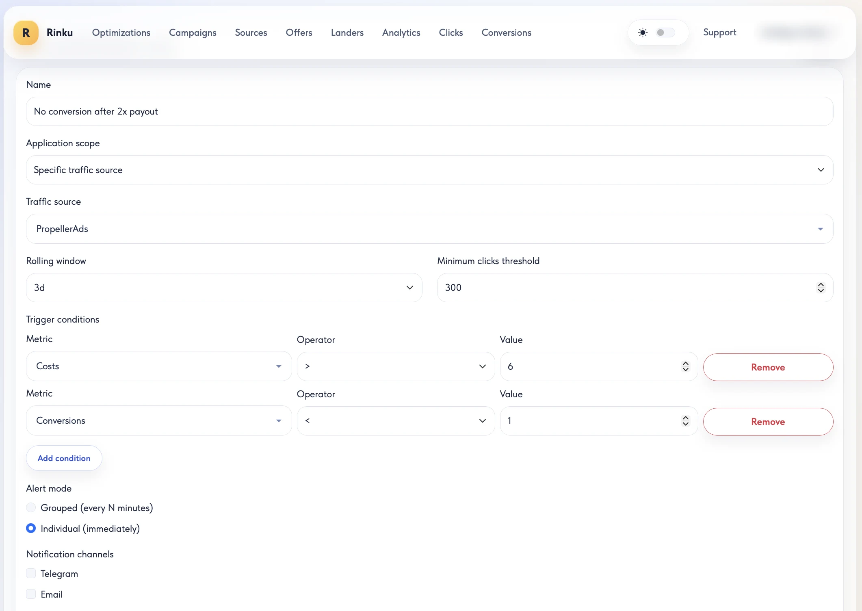Click the stepper on the Conversions value
Image resolution: width=862 pixels, height=611 pixels.
point(686,421)
